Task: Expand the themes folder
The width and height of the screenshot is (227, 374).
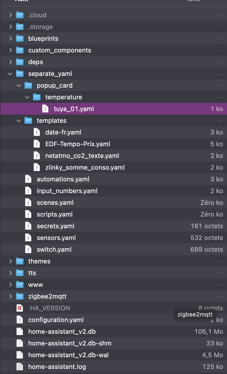Action: (x=10, y=261)
